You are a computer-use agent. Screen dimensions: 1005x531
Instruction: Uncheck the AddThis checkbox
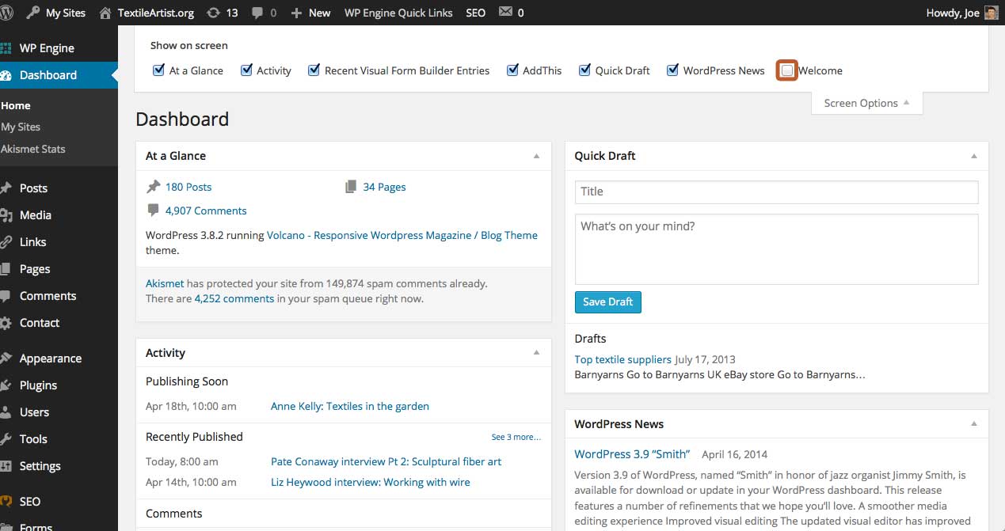point(512,70)
